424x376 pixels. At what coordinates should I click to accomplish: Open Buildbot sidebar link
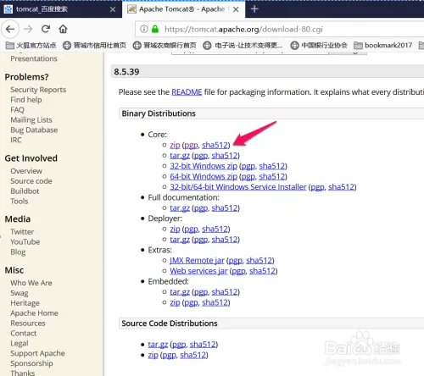click(25, 191)
